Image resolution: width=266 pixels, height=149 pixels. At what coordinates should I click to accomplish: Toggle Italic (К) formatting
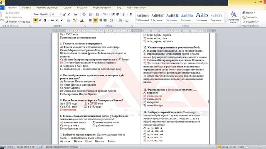pos(40,20)
